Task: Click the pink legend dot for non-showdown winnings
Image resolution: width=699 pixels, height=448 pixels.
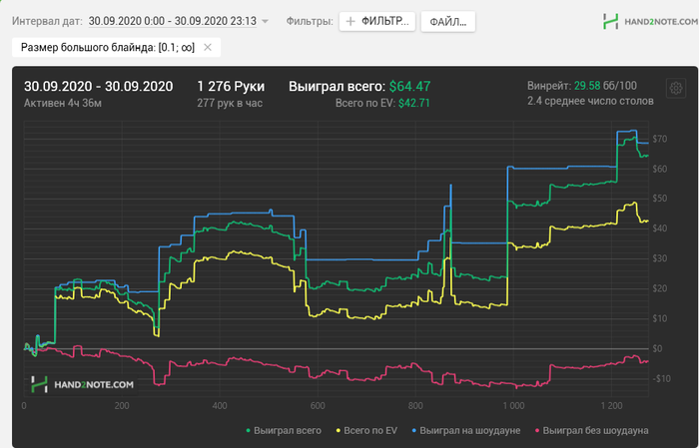Action: point(537,431)
